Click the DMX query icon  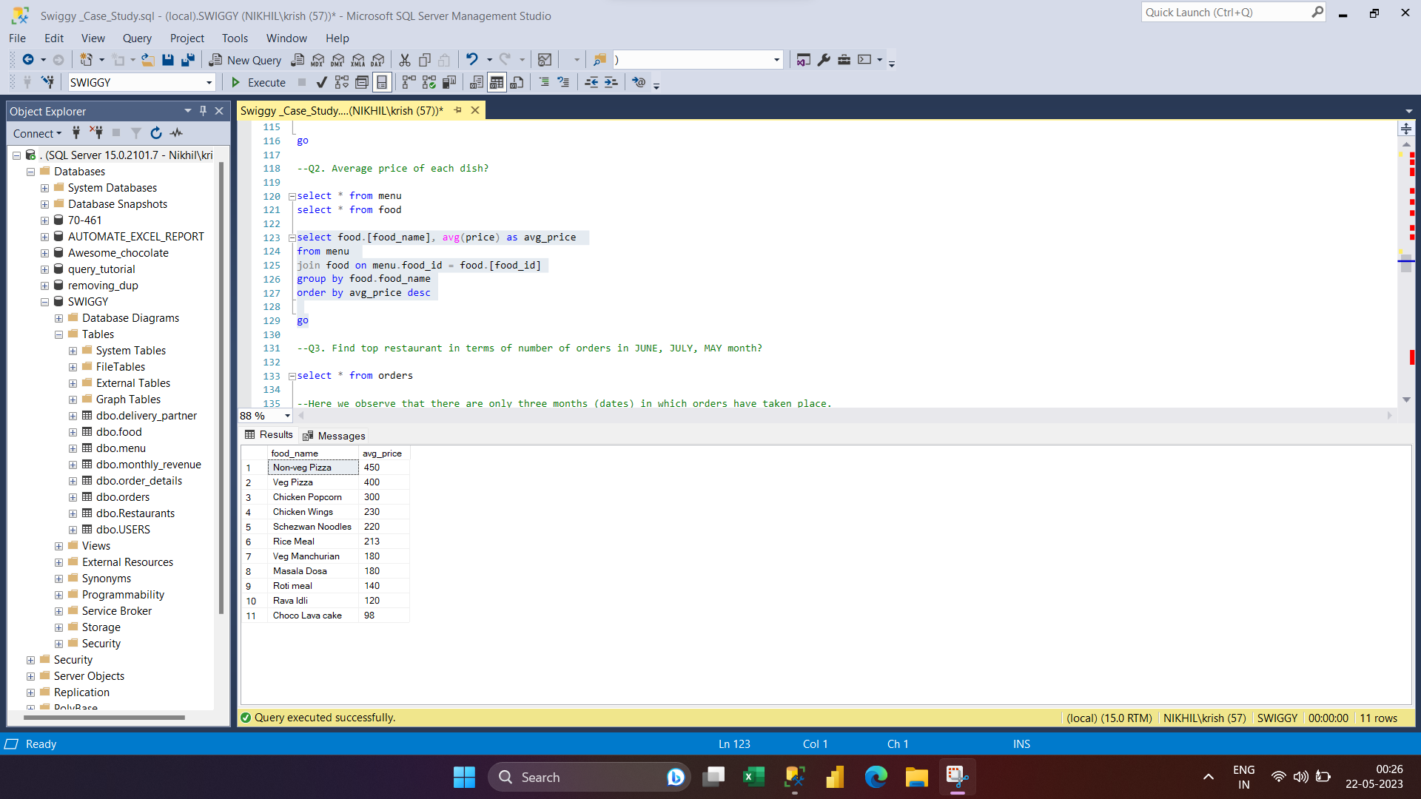click(x=338, y=60)
